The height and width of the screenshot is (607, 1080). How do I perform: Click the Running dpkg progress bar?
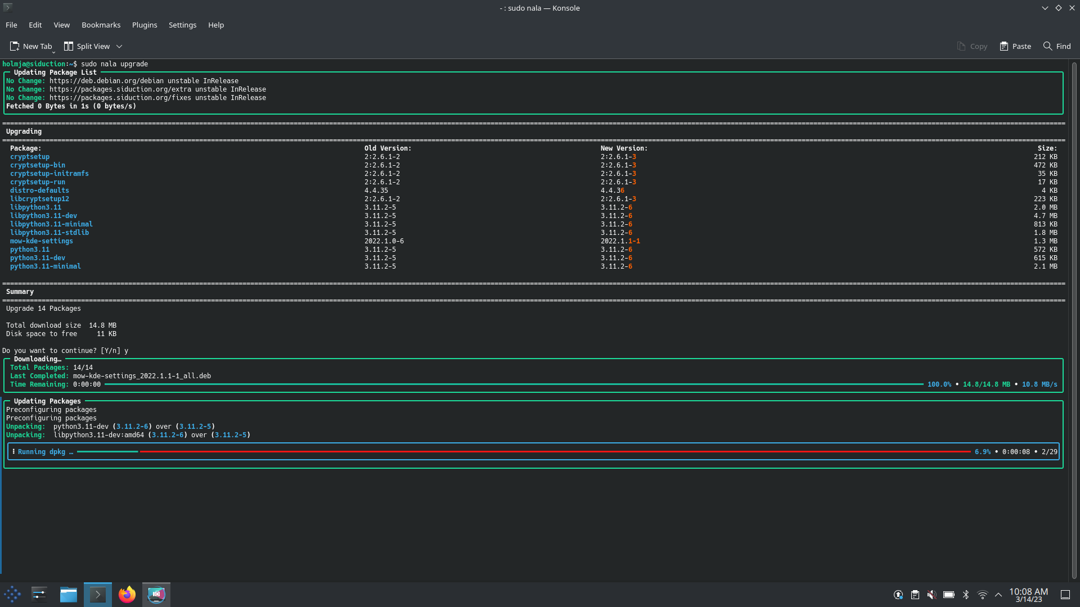coord(524,451)
